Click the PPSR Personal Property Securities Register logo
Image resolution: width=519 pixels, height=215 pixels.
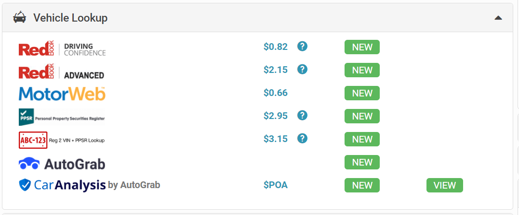tap(62, 117)
